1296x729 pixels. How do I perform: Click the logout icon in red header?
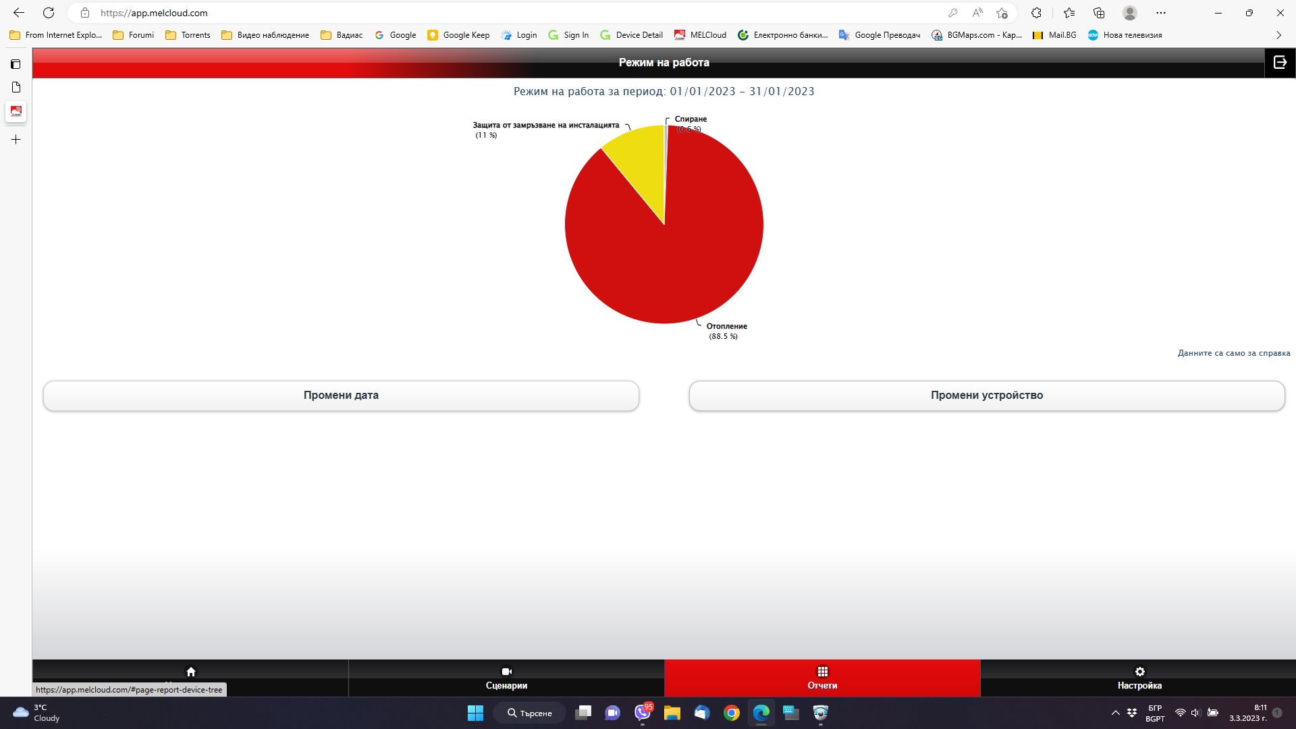[x=1280, y=62]
